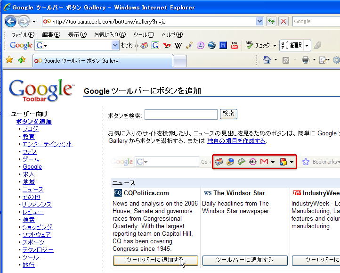Open the Google category link in sidebar
This screenshot has width=340, height=273.
(x=32, y=166)
